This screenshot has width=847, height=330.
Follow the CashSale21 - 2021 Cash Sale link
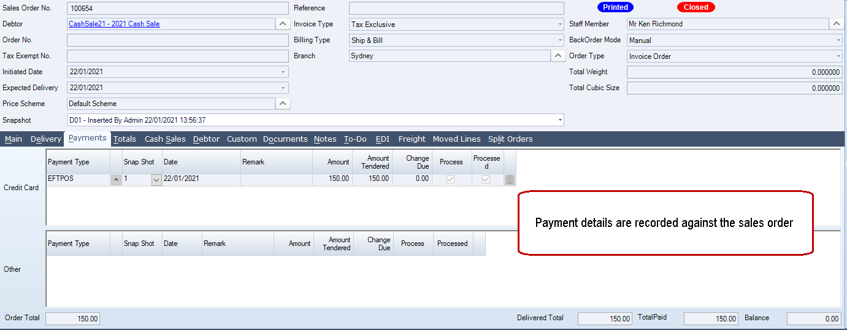114,24
